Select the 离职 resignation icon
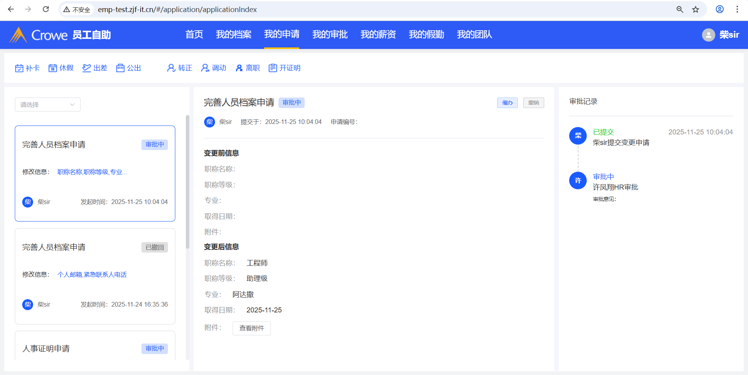Screen dimensions: 748x375 tap(239, 68)
